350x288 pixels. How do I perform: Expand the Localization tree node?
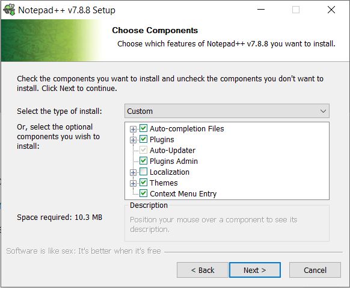click(133, 172)
